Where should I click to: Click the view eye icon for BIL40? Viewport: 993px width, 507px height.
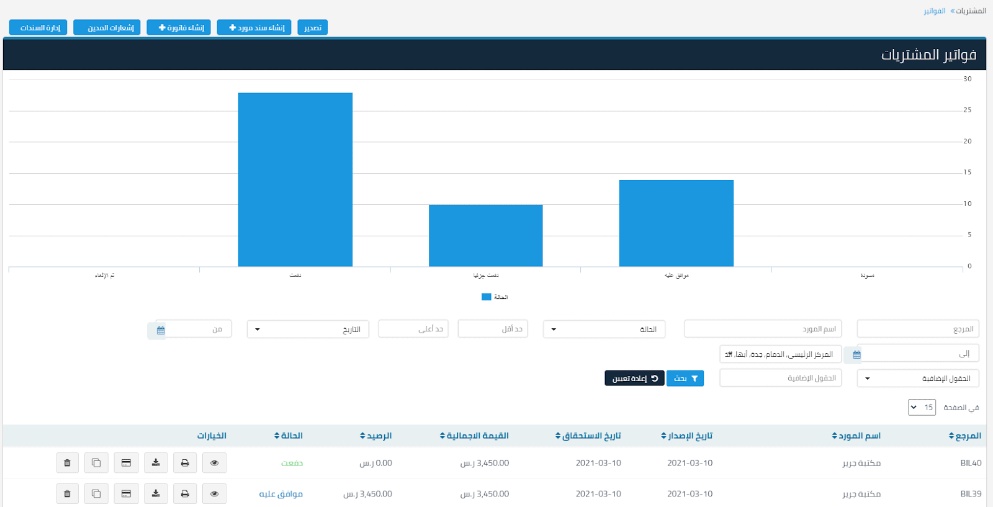[214, 463]
